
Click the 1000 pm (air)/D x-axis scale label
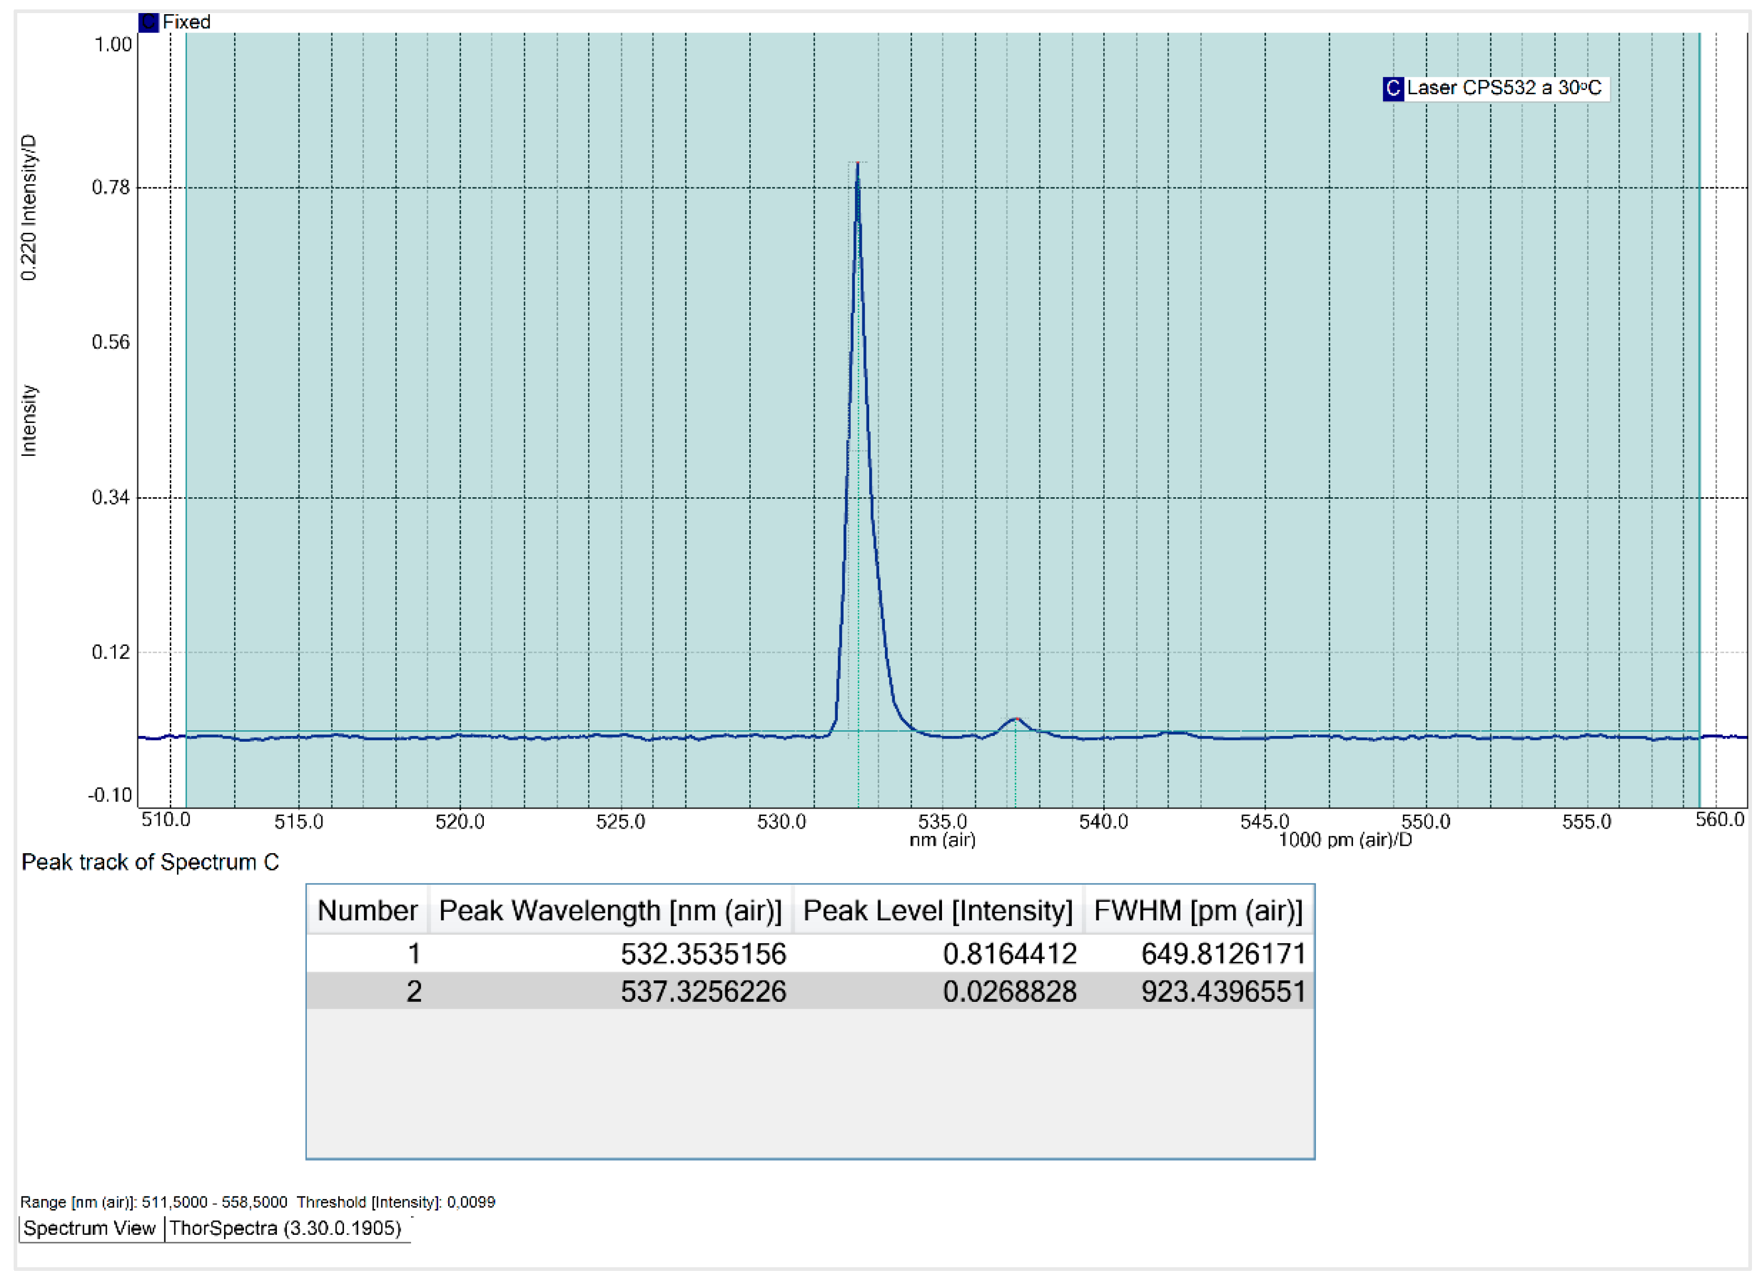coord(1345,840)
